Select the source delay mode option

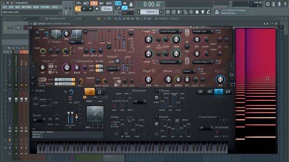(112, 122)
